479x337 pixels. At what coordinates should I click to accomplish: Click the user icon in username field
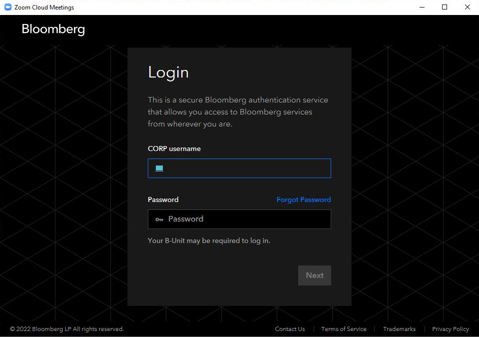[159, 168]
